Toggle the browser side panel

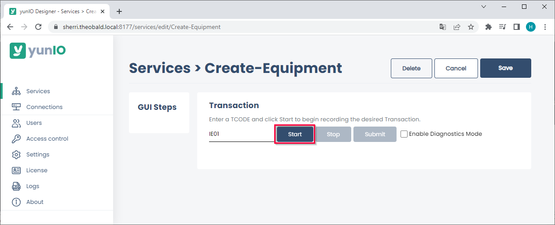pyautogui.click(x=517, y=27)
